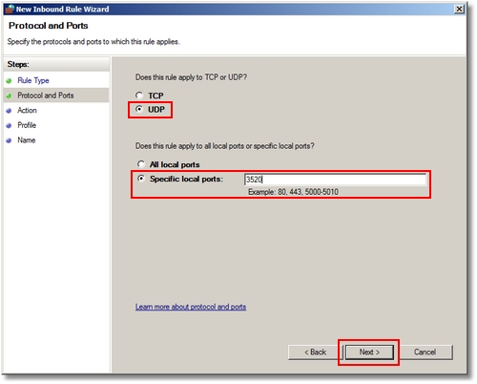Click the Protocol and Ports page heading

49,26
